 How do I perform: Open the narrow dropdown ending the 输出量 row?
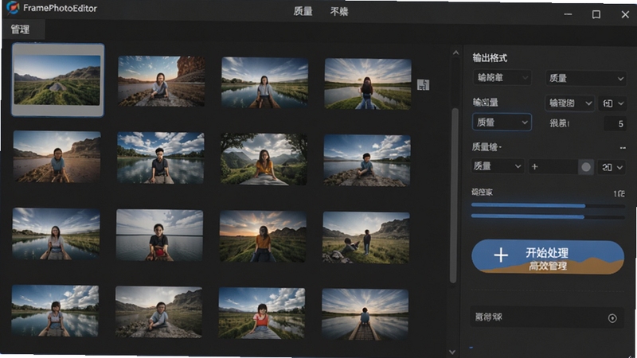coord(613,103)
